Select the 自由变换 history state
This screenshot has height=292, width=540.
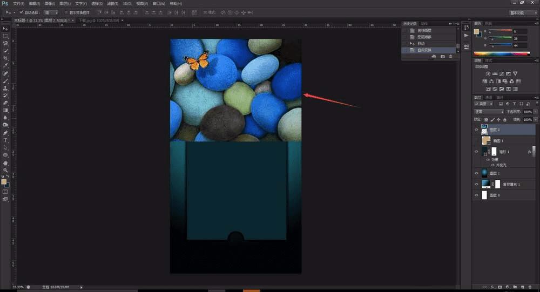(426, 50)
